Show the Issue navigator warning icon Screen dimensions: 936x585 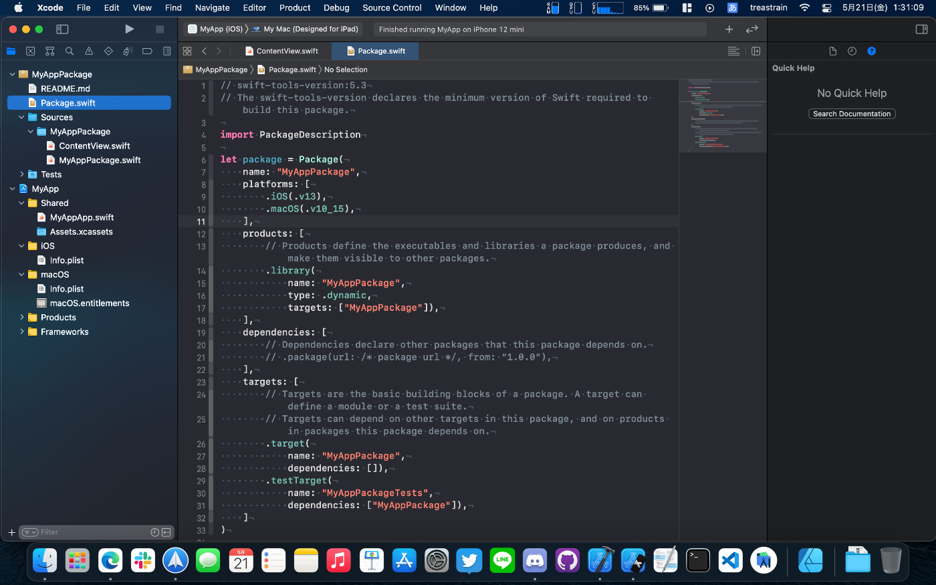coord(89,51)
